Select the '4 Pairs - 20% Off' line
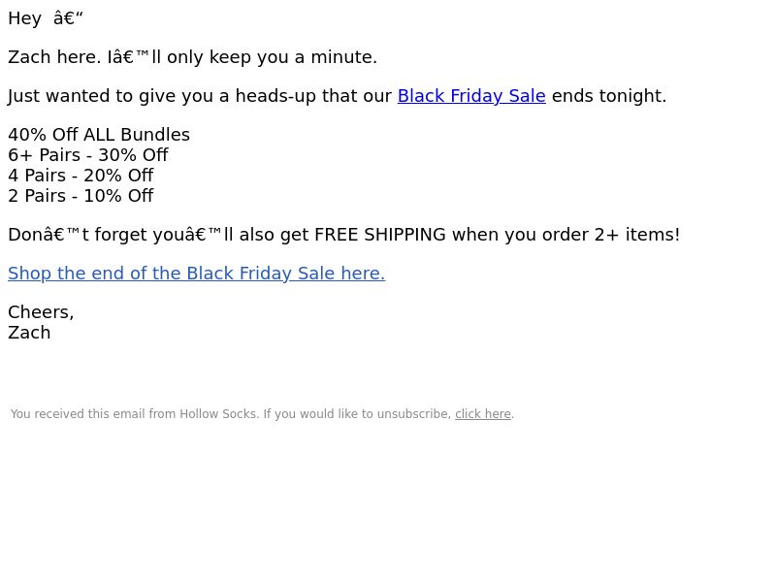 pyautogui.click(x=81, y=176)
